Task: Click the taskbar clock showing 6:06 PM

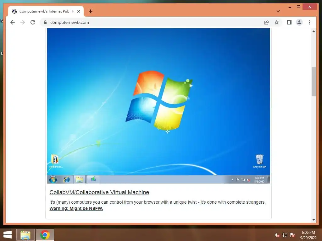Action: tap(308, 235)
